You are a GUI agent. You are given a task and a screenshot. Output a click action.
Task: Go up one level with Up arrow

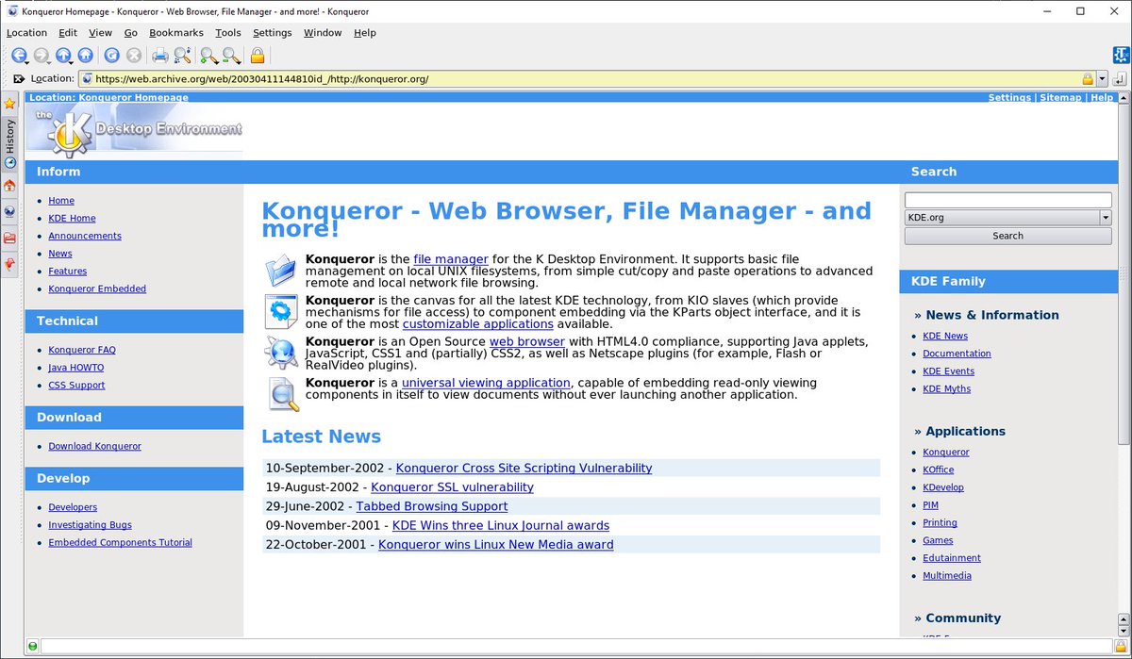pos(63,56)
